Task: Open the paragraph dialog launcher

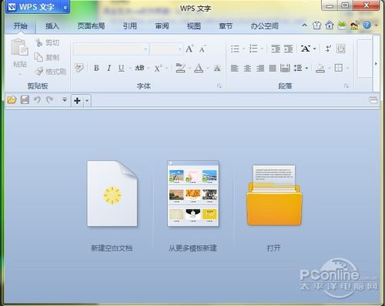Action: tap(346, 86)
